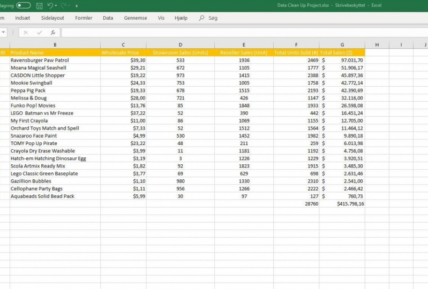Toggle the AutoSave switch
The image size is (428, 289).
(x=24, y=5)
